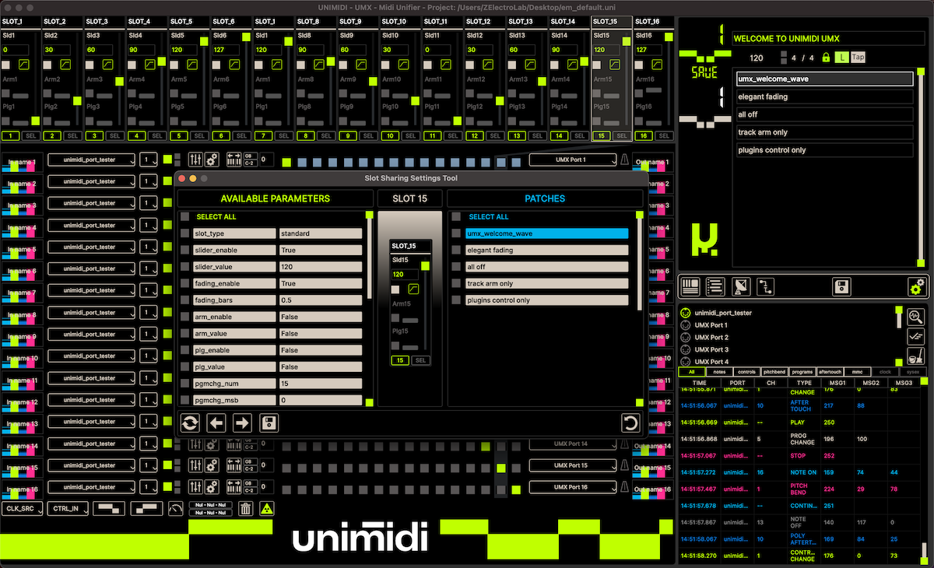Click the tempo value 120

coord(757,58)
